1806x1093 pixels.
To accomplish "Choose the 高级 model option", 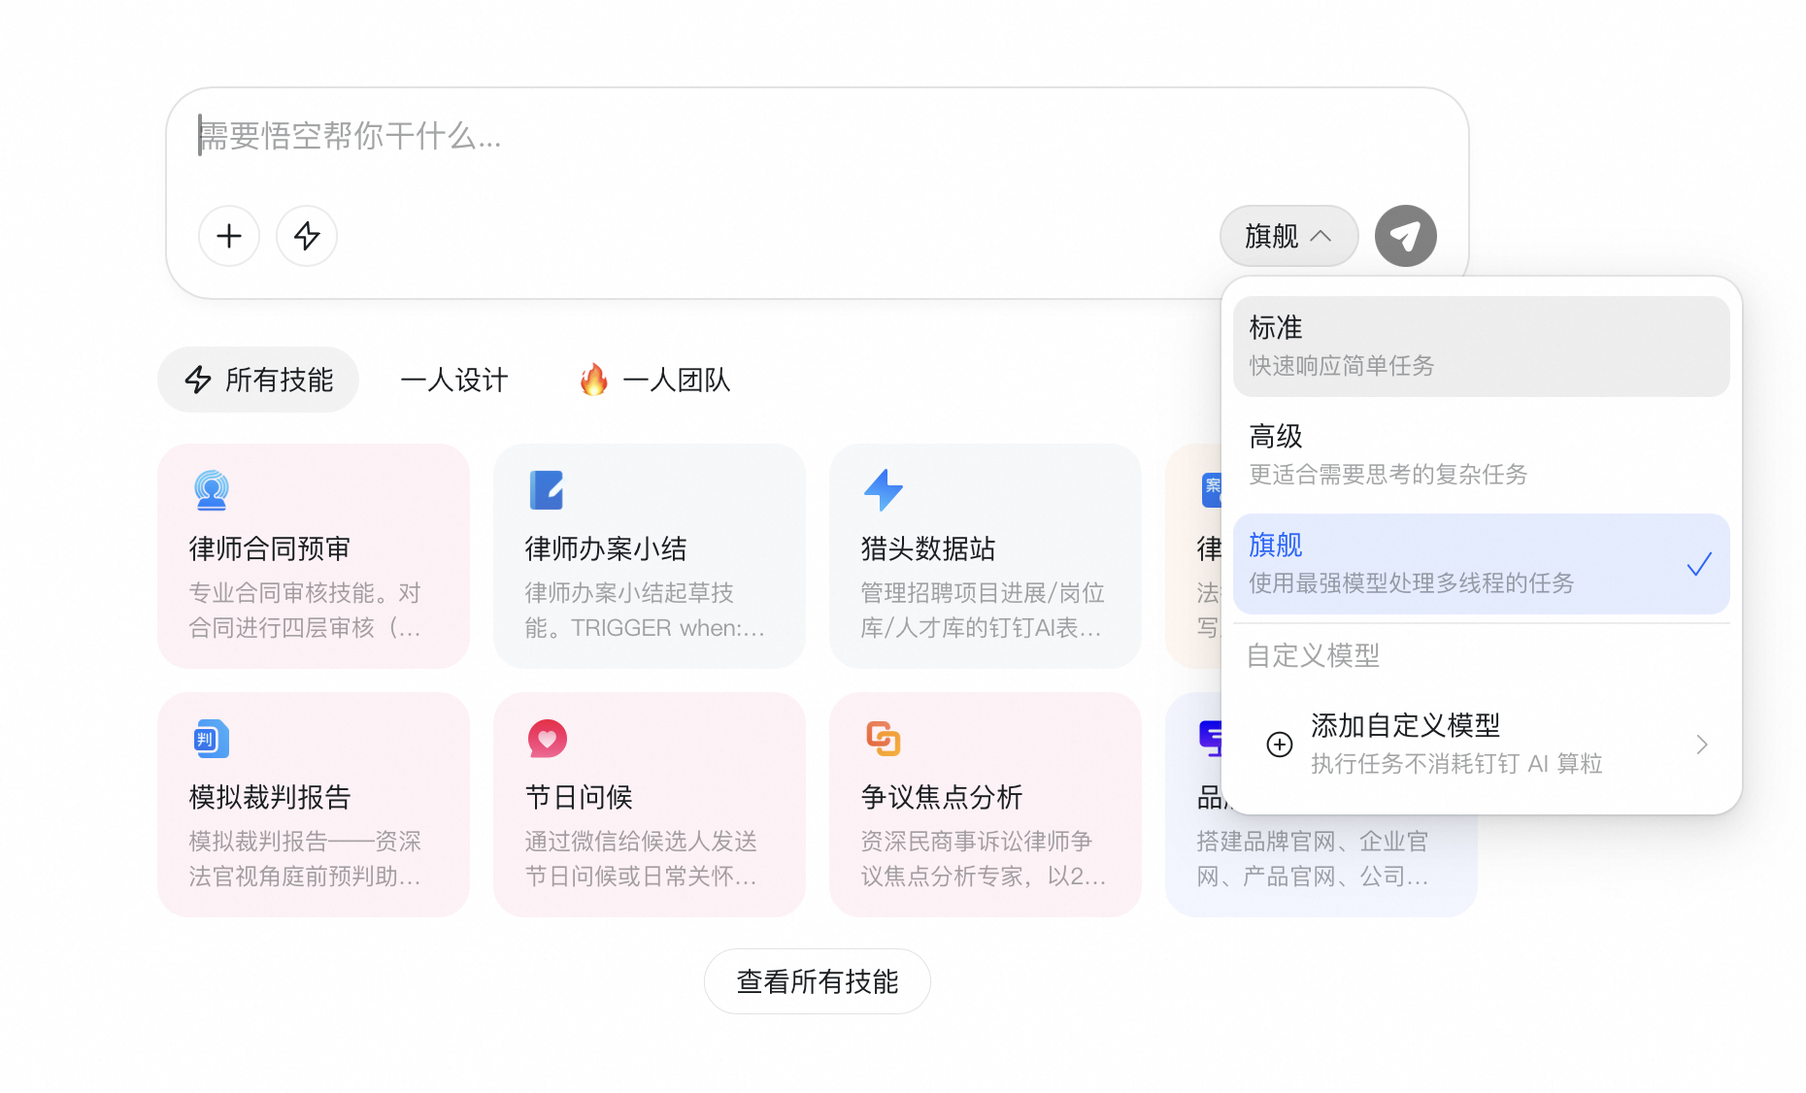I will (1481, 454).
